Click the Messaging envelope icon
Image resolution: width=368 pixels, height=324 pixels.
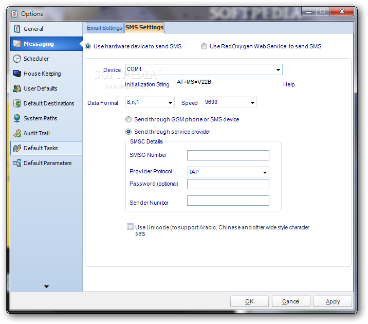[17, 44]
